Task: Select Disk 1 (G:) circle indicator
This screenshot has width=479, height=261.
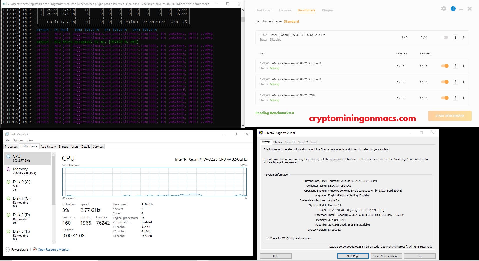Action: coord(8,198)
